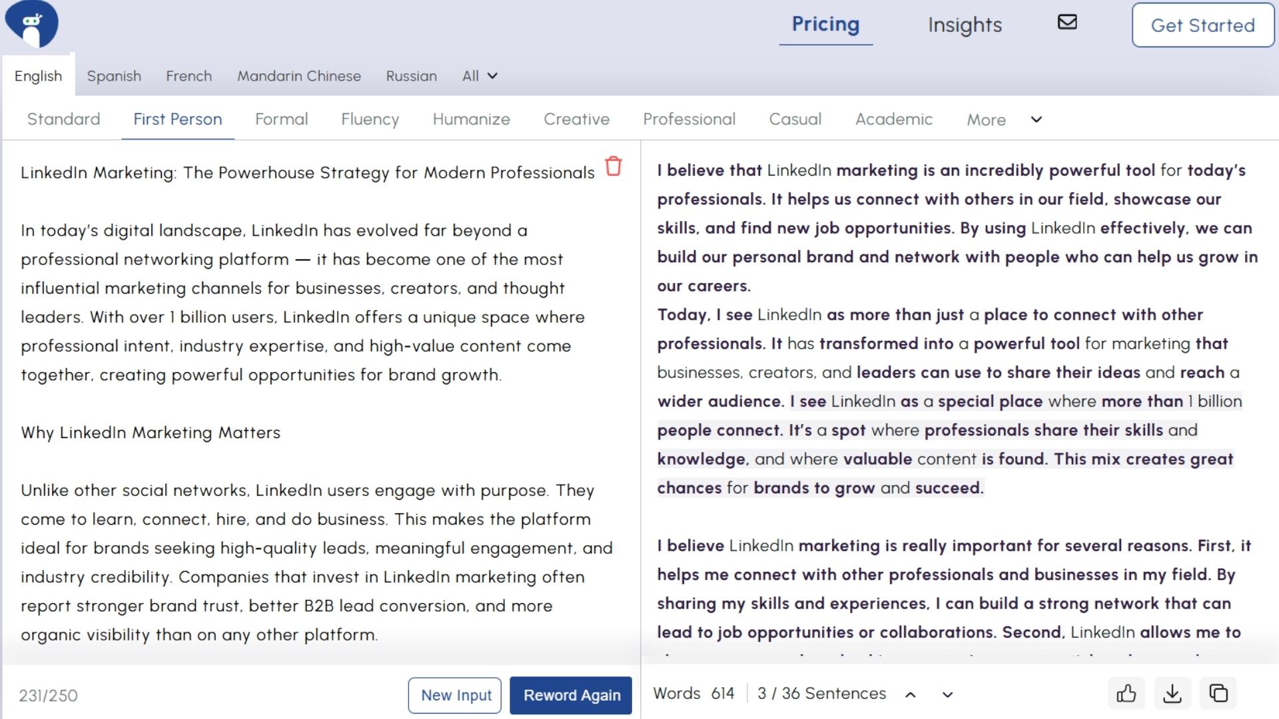Navigate to the Insights section
Viewport: 1279px width, 719px height.
pos(965,25)
